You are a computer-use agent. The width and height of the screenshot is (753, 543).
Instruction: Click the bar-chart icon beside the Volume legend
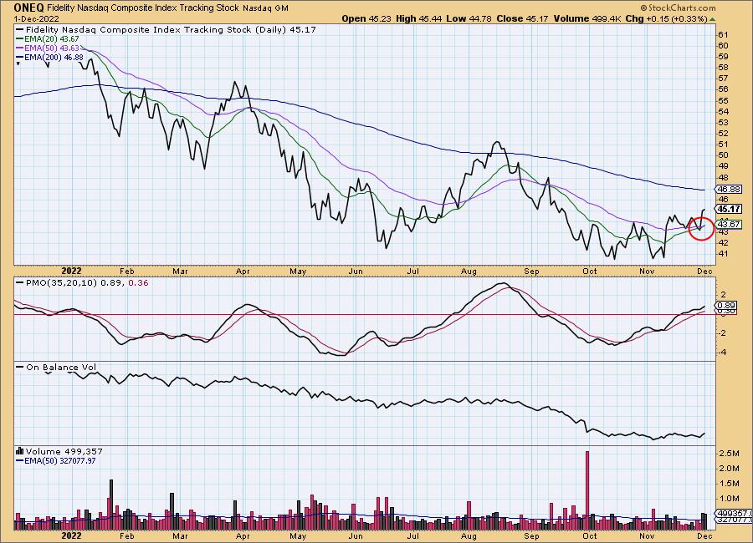[20, 451]
